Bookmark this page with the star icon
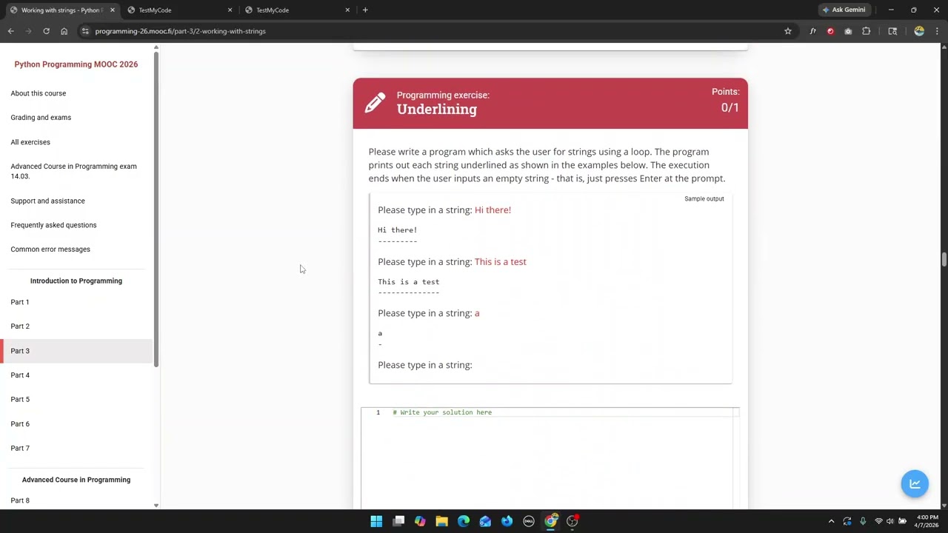948x533 pixels. [788, 31]
